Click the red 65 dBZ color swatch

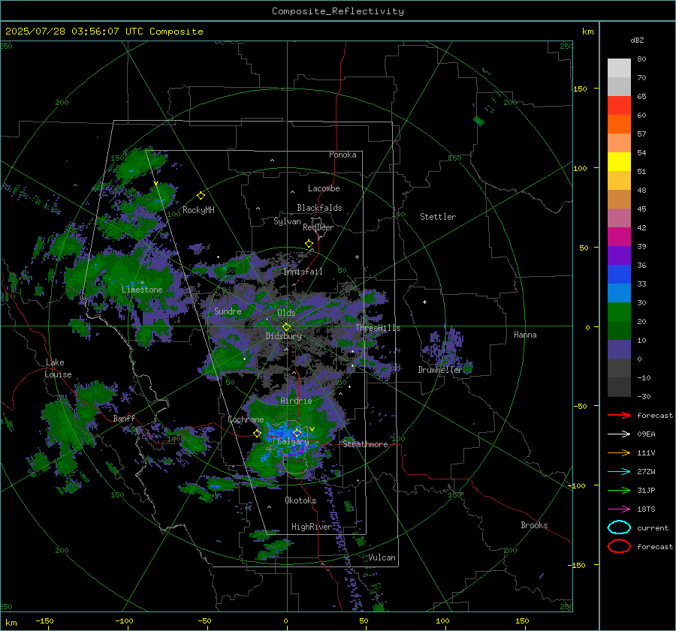click(x=619, y=106)
